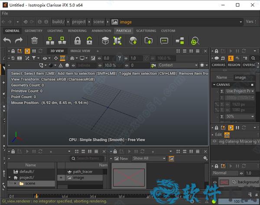This screenshot has width=260, height=205.
Task: Click the orange hierarchy icon next to Edit
Action: [x=227, y=135]
